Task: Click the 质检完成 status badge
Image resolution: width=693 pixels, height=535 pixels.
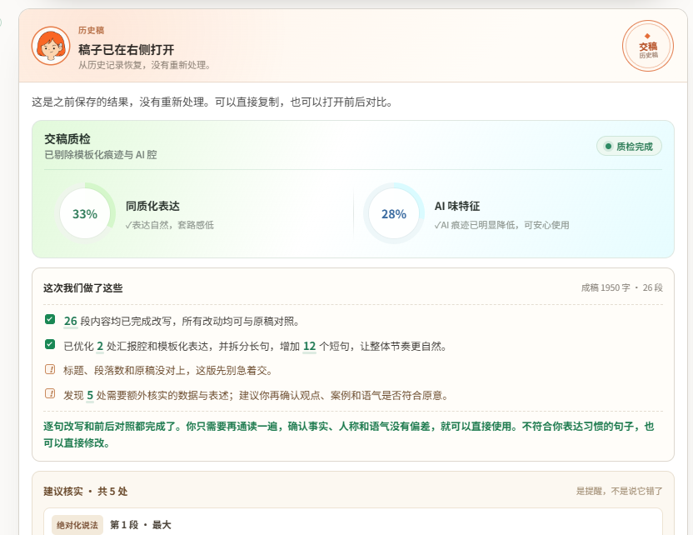Action: pos(629,147)
